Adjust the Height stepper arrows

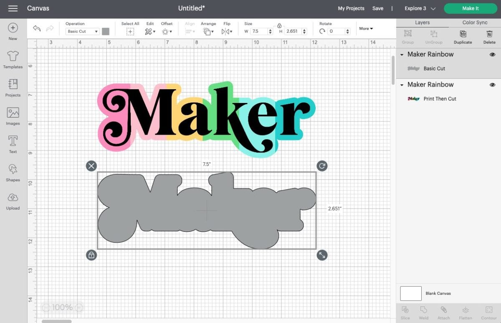point(304,31)
